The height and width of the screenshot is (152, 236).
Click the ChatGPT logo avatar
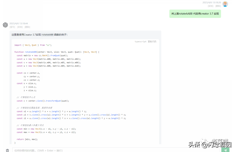coord(5,25)
